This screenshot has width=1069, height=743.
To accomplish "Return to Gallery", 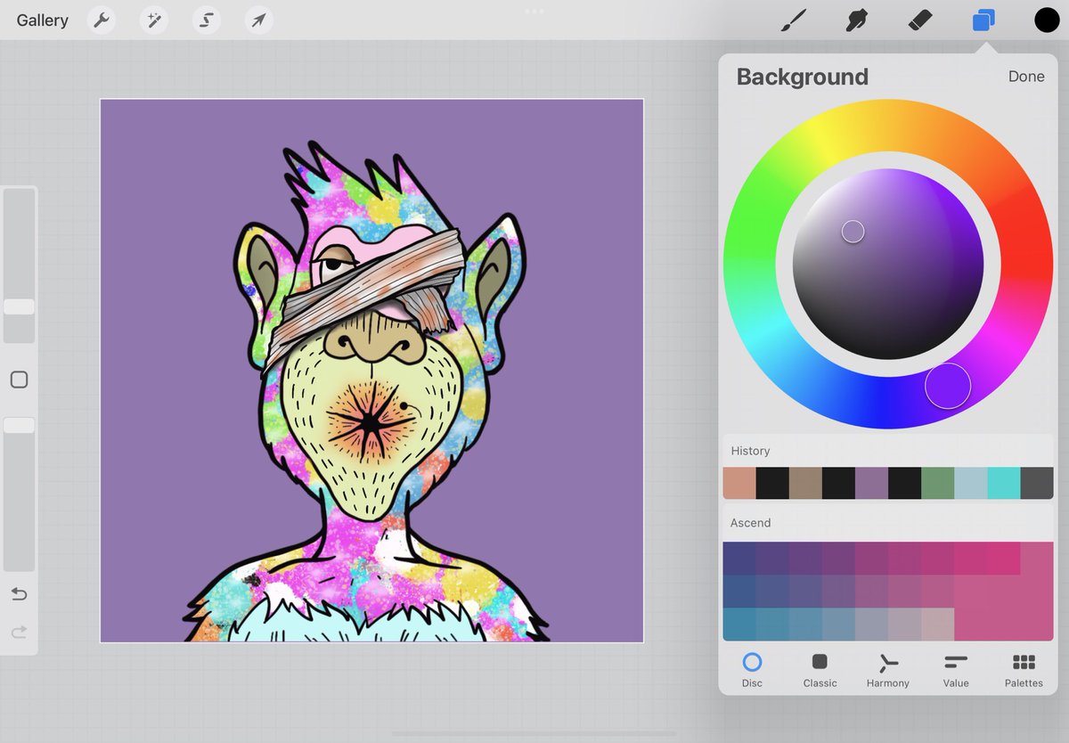I will pyautogui.click(x=42, y=20).
